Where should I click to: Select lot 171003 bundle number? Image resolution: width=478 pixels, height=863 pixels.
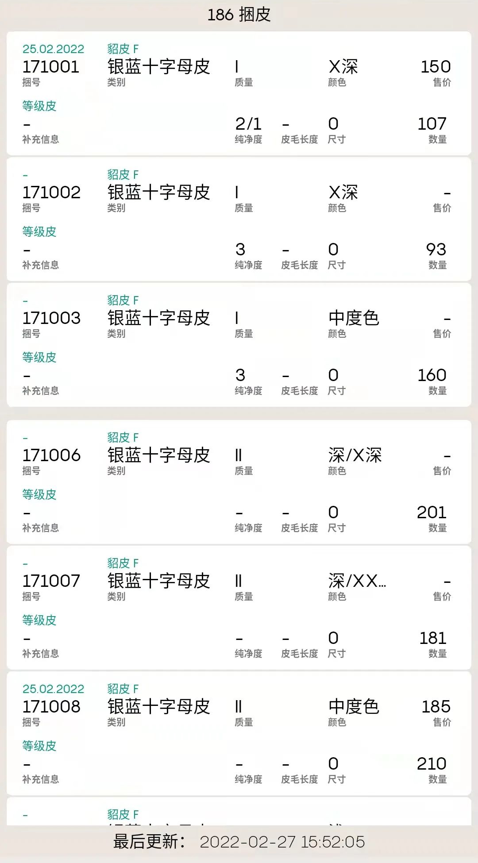tap(51, 318)
